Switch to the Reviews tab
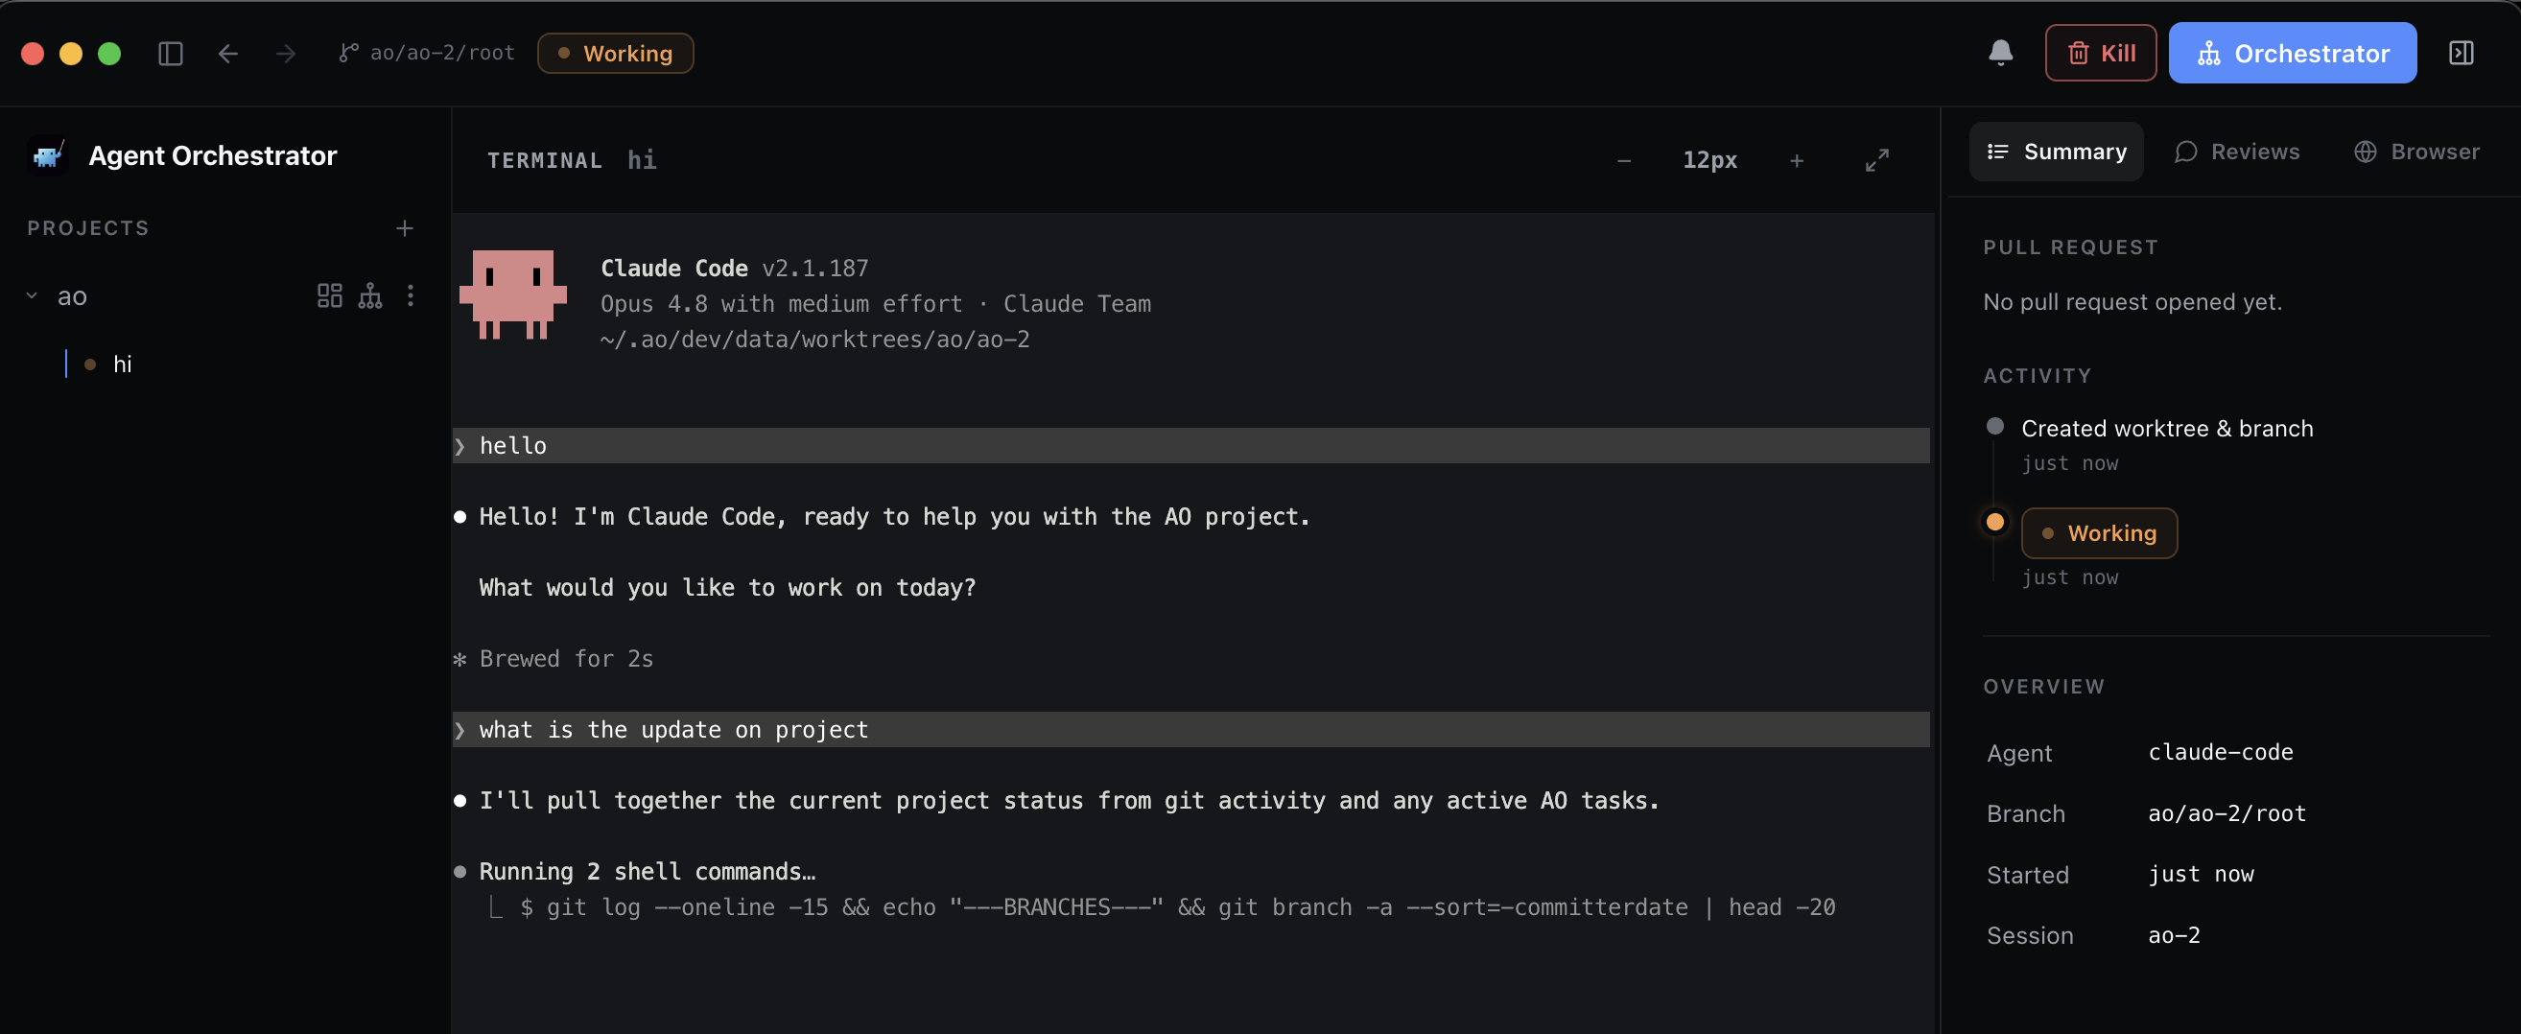 pyautogui.click(x=2236, y=152)
